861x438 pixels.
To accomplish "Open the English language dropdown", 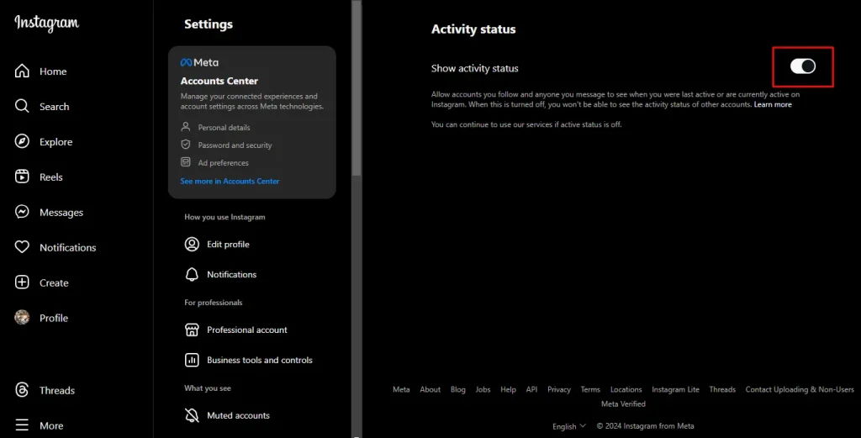I will 569,426.
